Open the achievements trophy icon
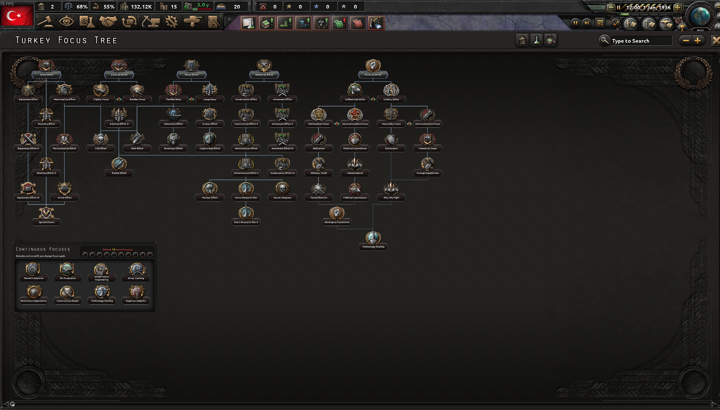The image size is (720, 410). pos(682,27)
